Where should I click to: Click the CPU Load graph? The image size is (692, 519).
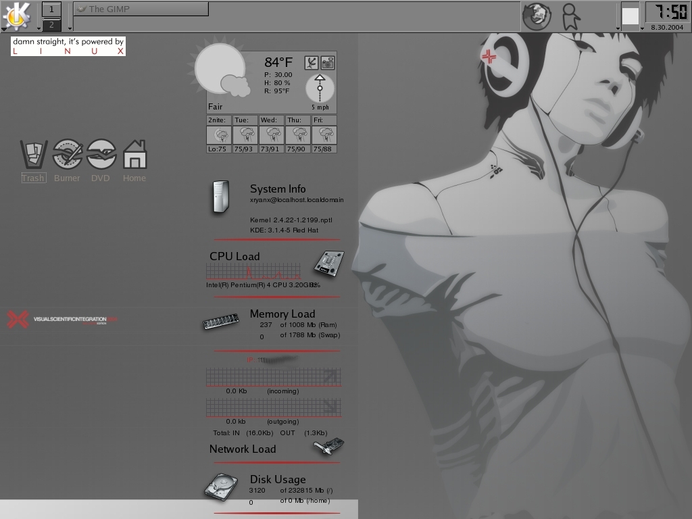(x=253, y=271)
